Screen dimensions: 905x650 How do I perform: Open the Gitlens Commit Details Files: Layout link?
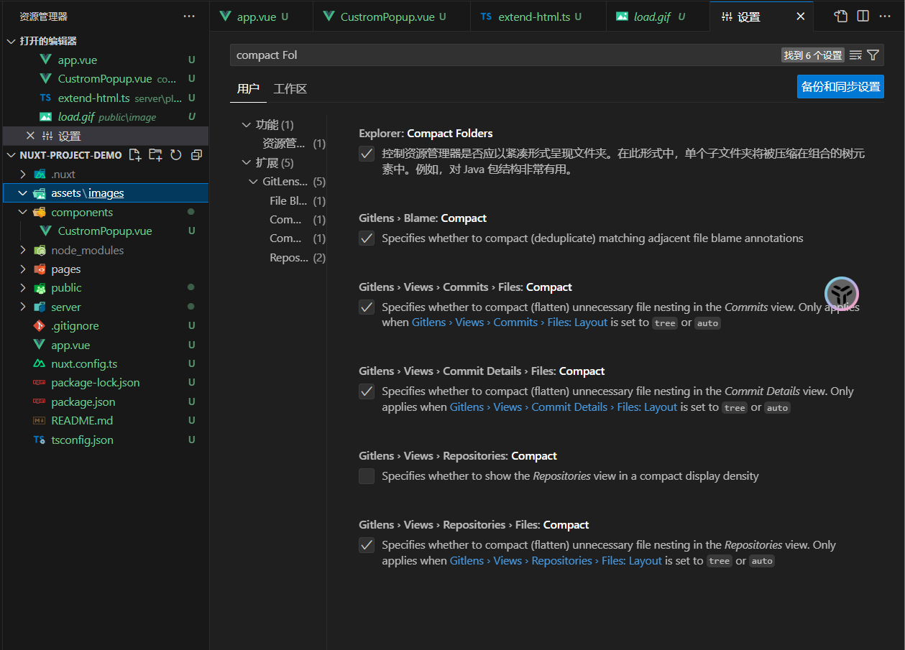(564, 407)
